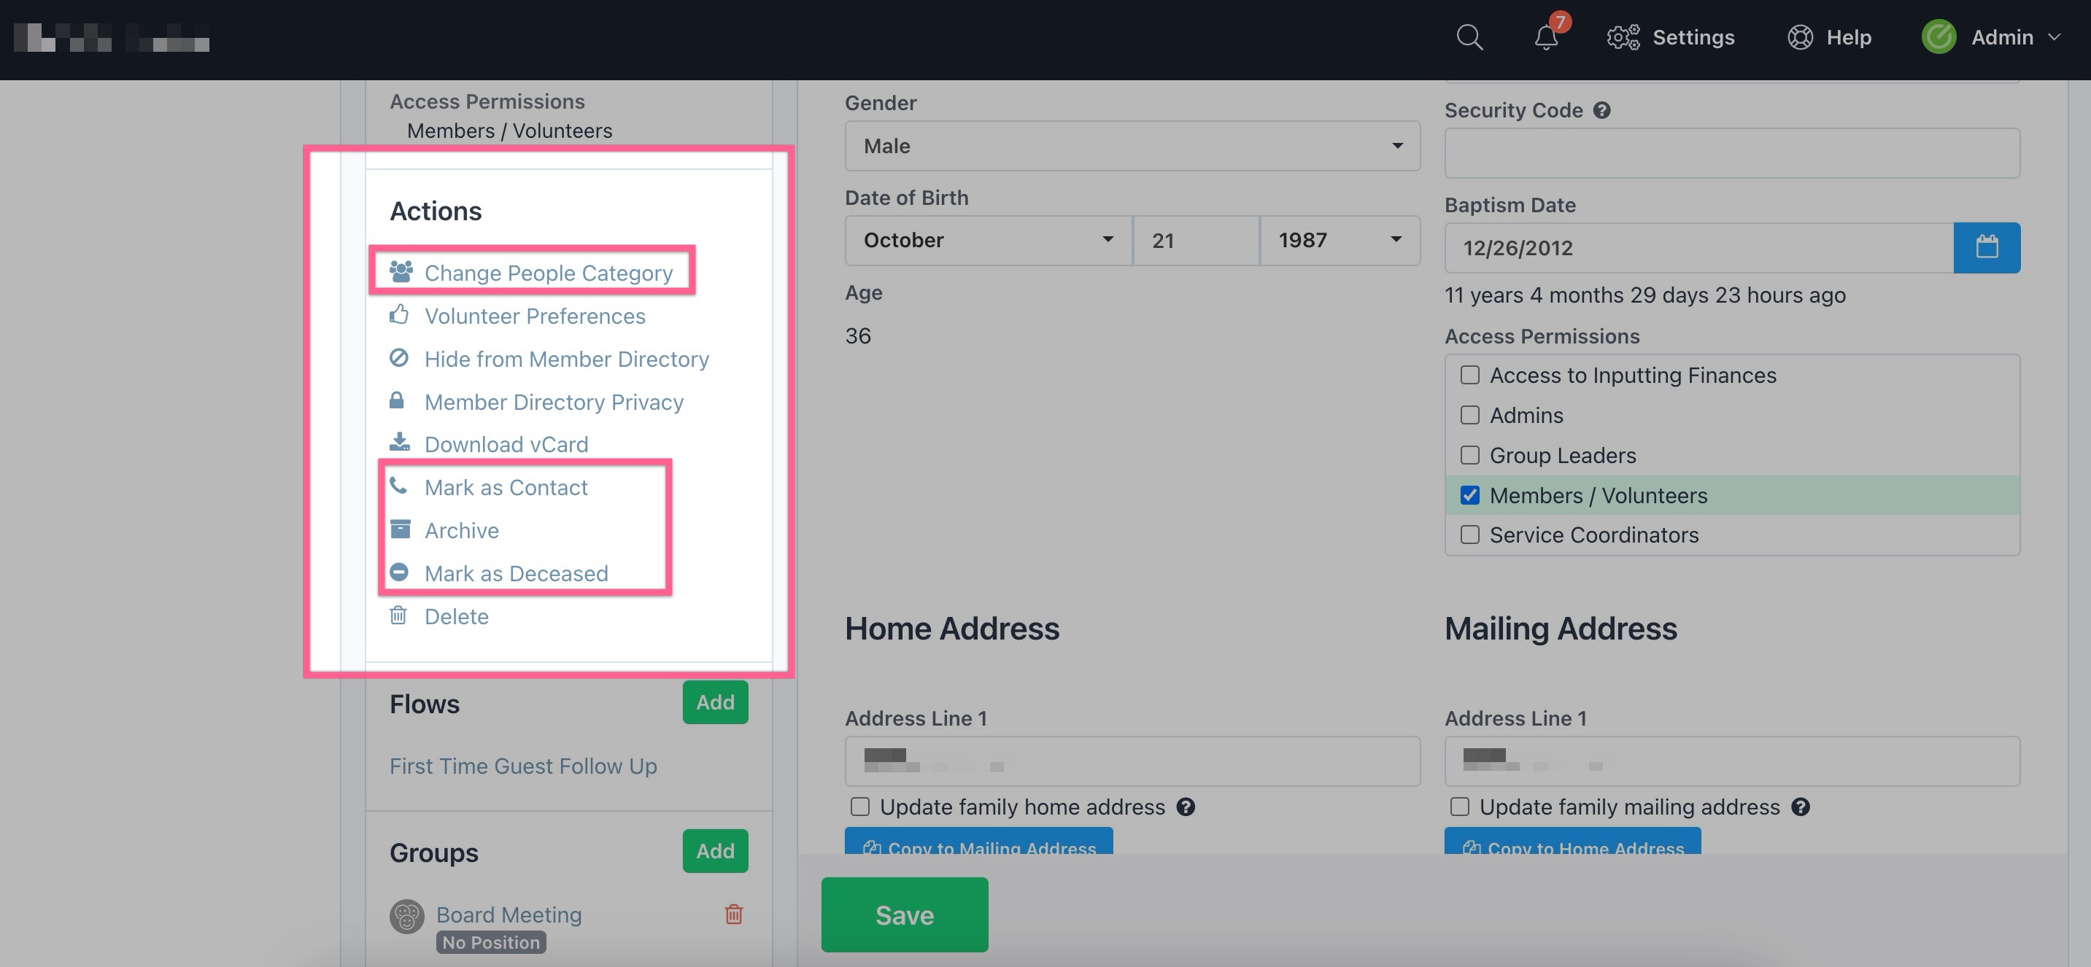Check the Group Leaders permission box
Viewport: 2091px width, 967px height.
[x=1469, y=455]
